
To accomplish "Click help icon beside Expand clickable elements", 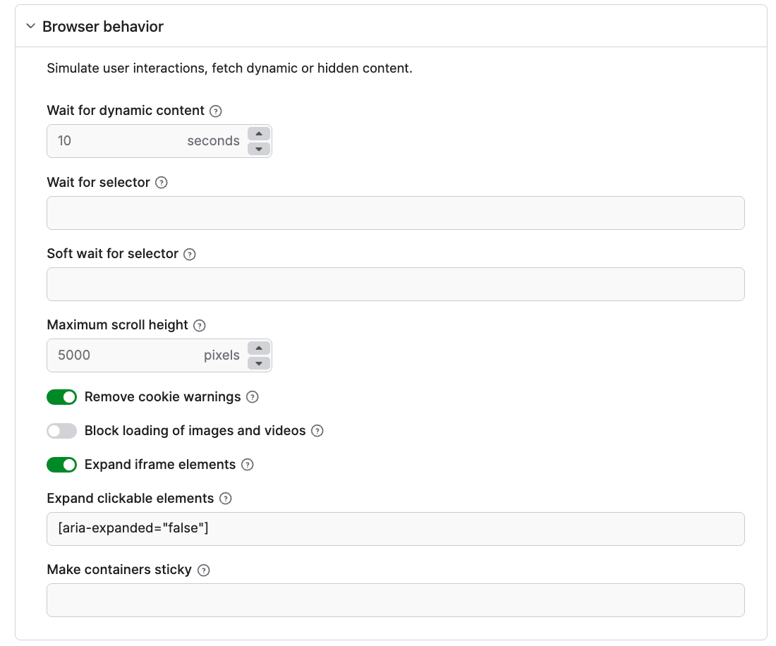I will pos(225,498).
